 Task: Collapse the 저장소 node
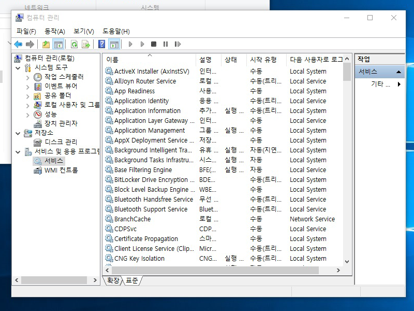(18, 133)
